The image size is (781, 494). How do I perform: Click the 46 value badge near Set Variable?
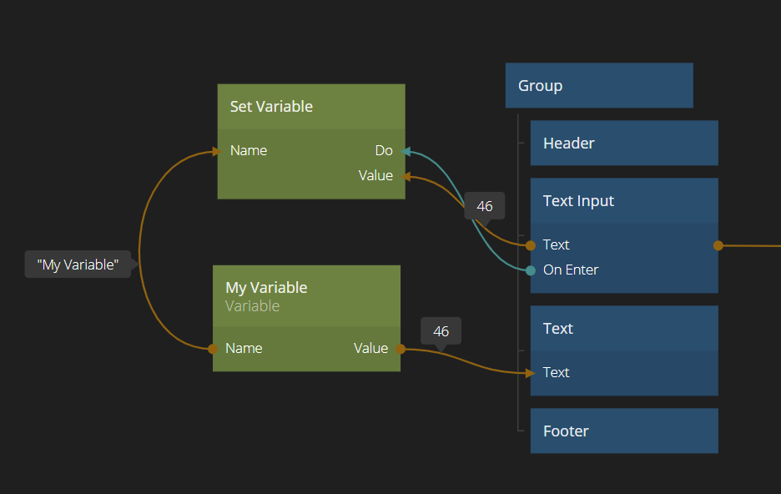485,206
